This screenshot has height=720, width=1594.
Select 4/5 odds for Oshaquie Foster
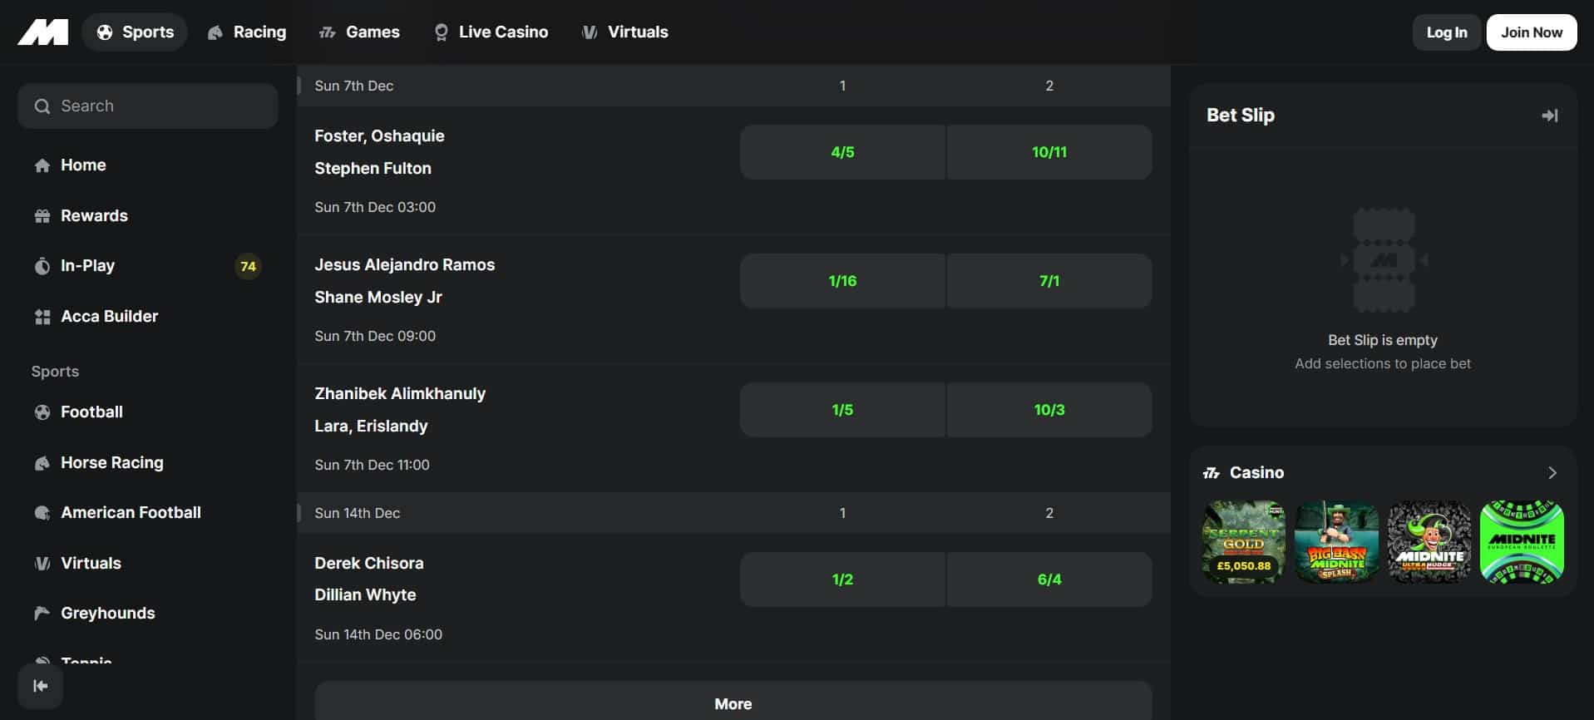pos(842,152)
